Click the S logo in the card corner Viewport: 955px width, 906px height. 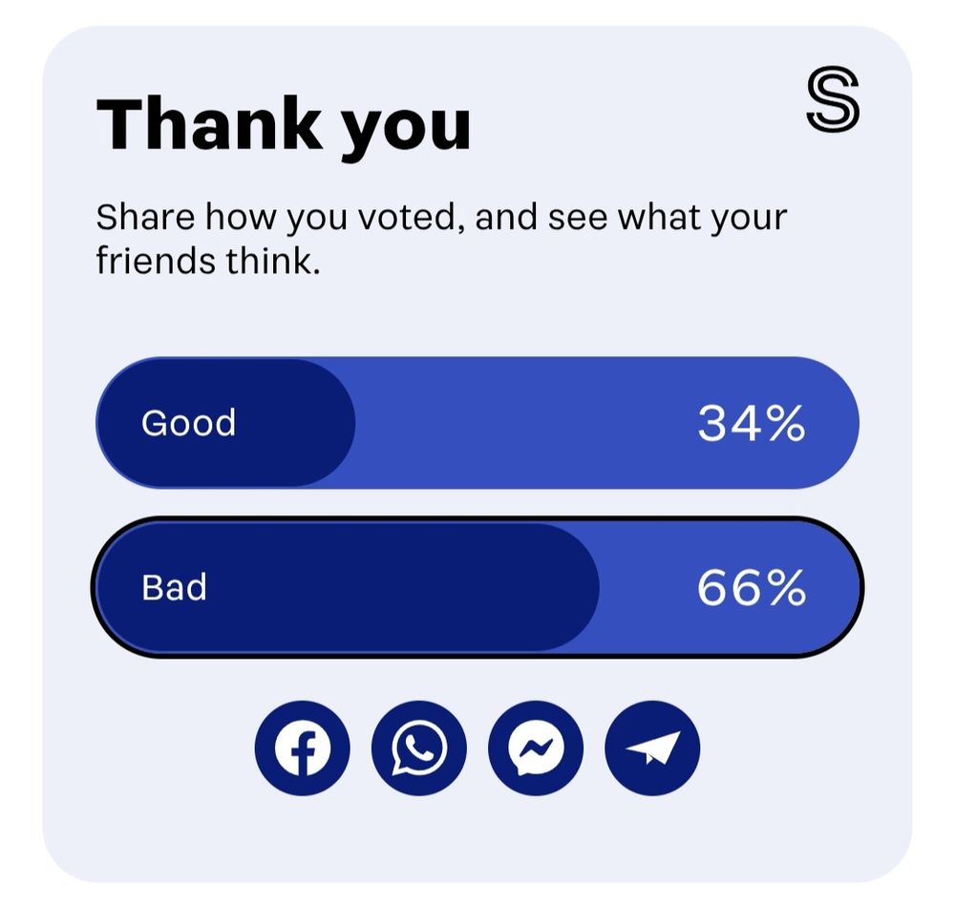[x=833, y=99]
